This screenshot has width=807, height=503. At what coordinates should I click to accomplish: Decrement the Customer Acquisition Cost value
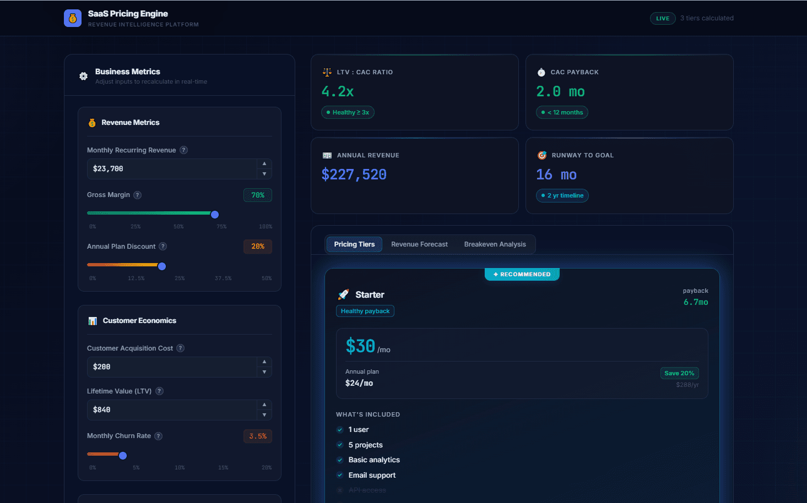264,372
